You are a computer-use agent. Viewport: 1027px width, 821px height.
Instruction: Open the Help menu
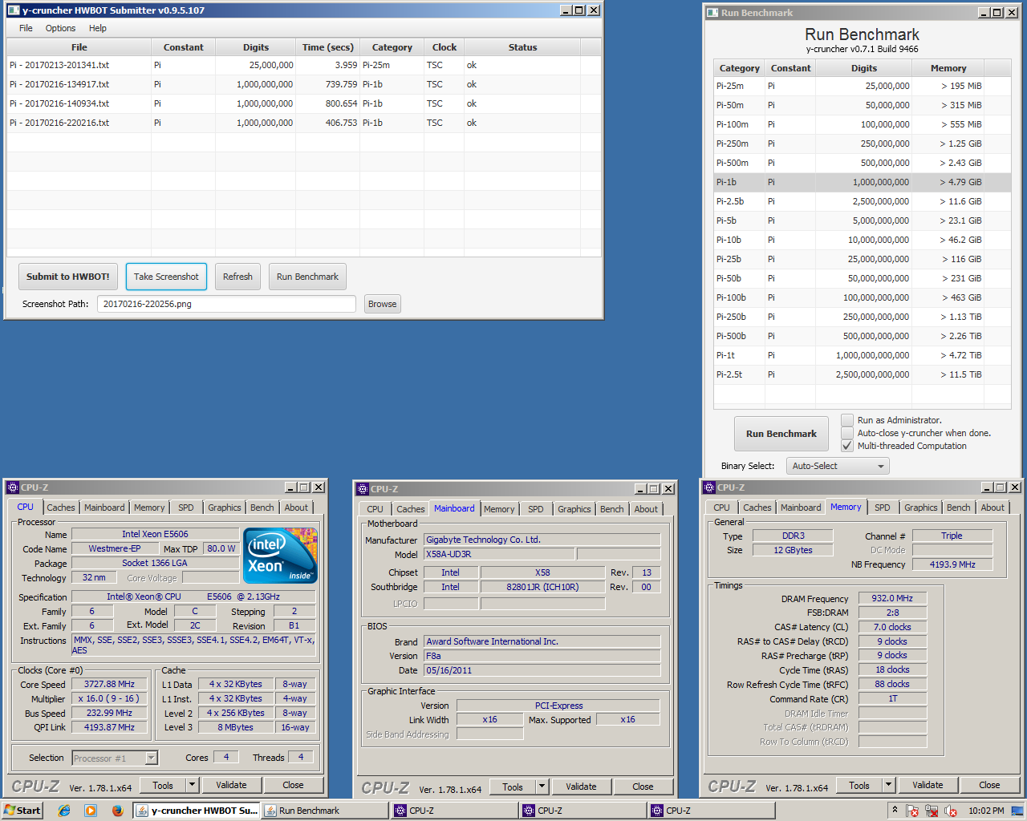[x=98, y=28]
